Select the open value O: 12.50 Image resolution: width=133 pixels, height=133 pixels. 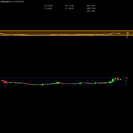click(48, 6)
